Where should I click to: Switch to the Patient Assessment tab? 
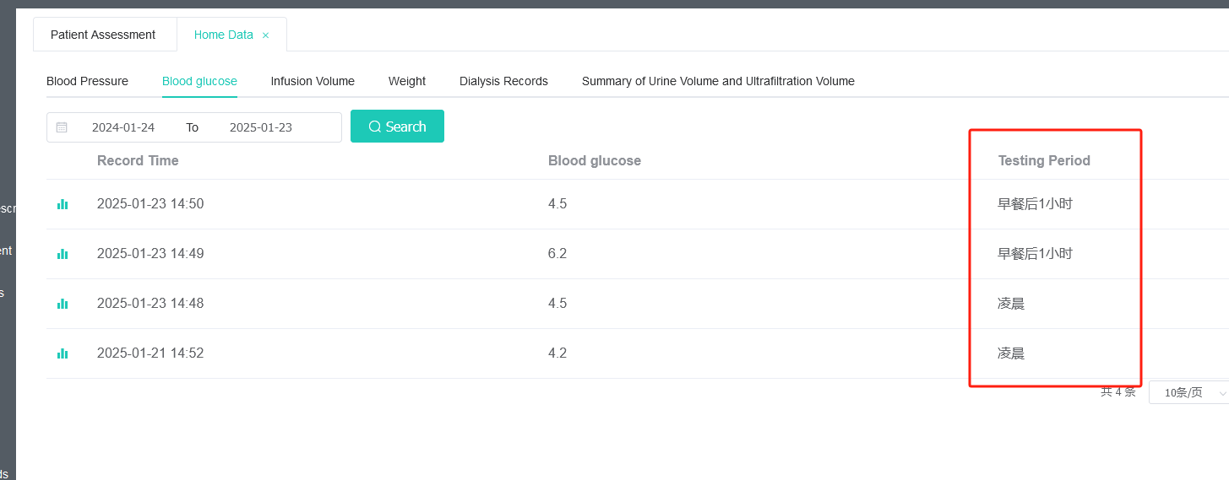[103, 35]
